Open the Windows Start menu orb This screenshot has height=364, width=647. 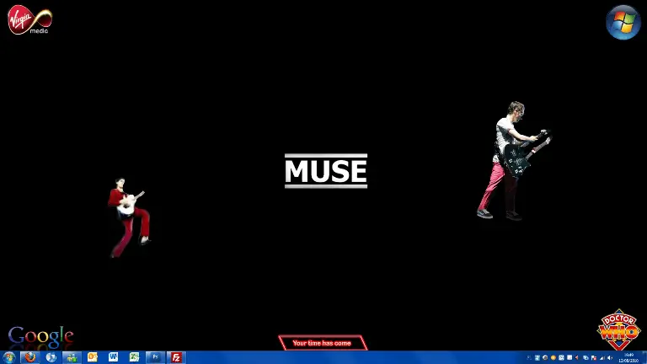click(x=9, y=357)
